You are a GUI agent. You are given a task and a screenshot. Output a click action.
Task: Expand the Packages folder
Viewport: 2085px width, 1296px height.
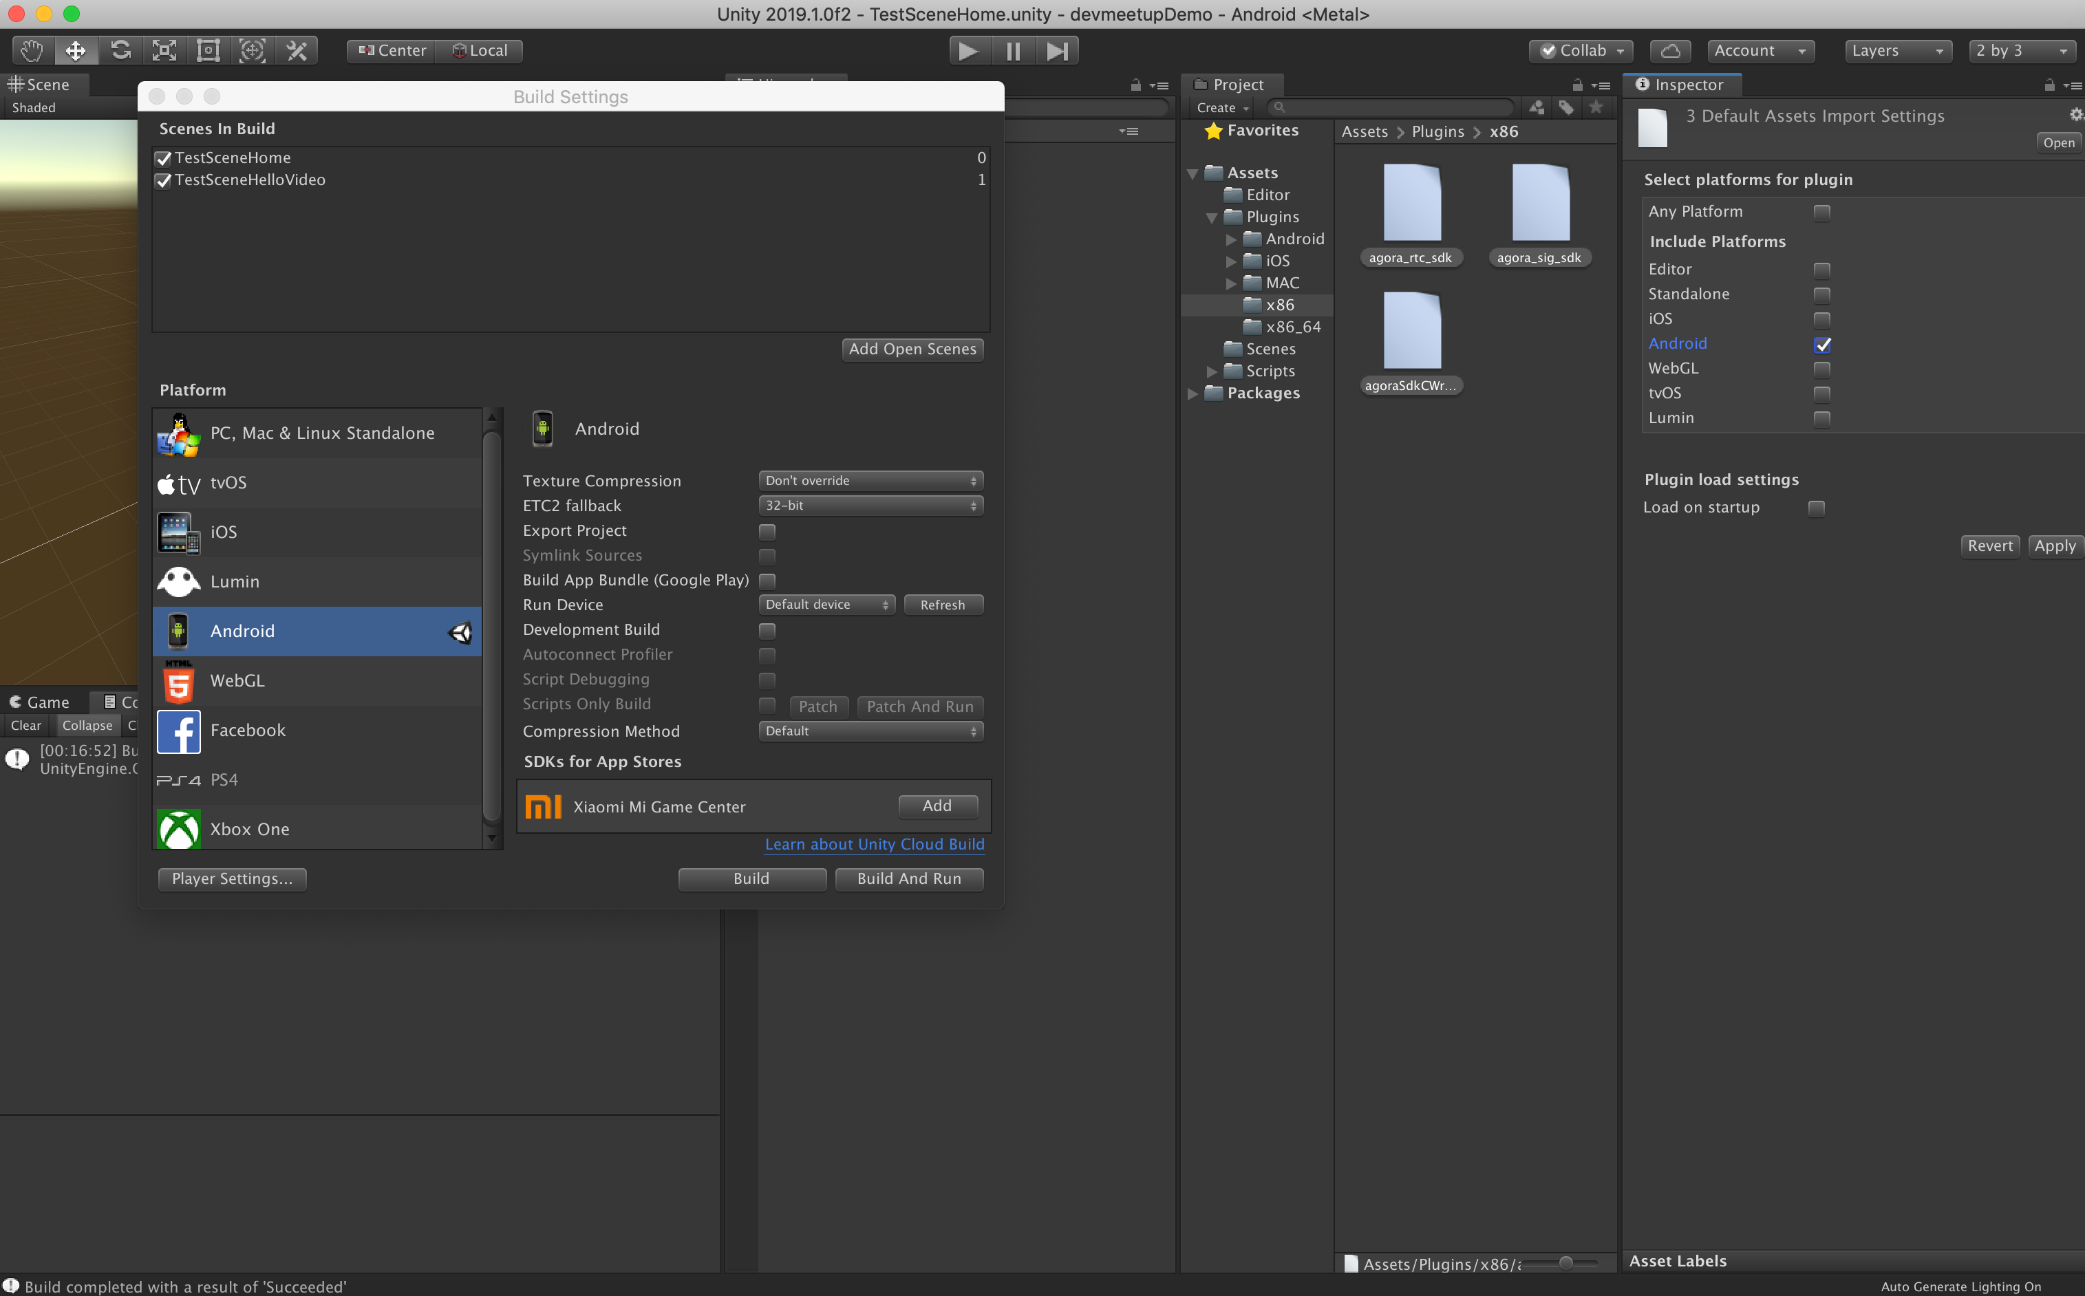point(1193,393)
